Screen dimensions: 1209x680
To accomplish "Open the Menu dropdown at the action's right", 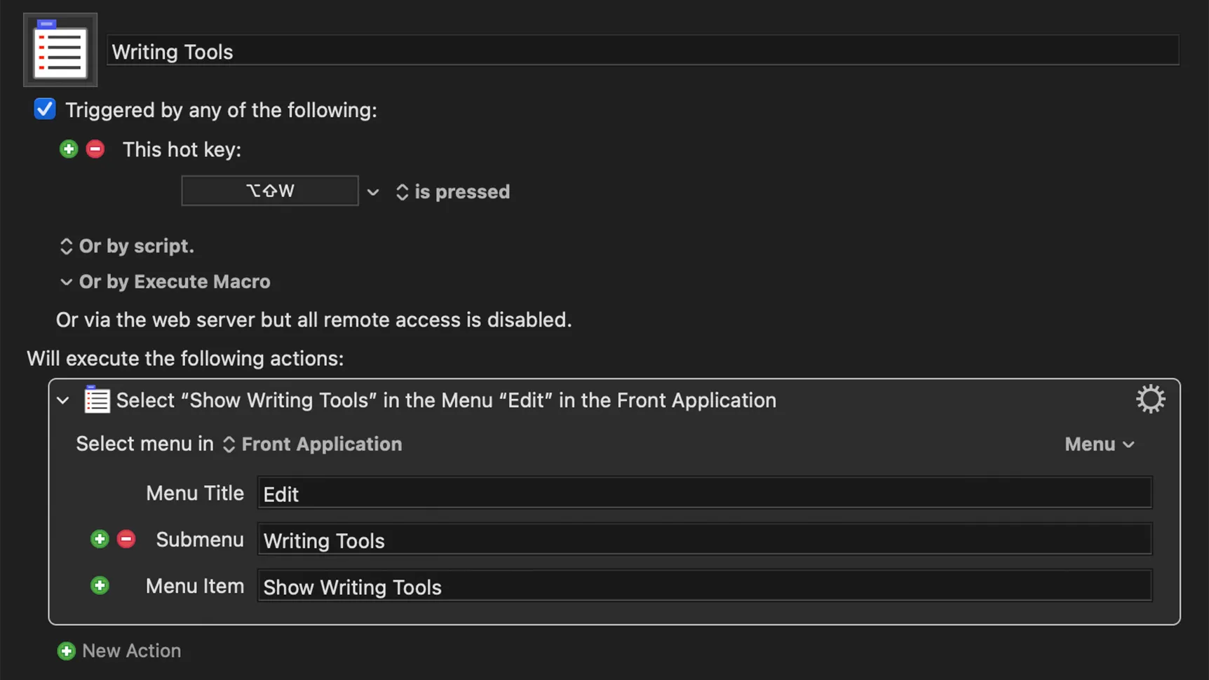I will 1099,444.
